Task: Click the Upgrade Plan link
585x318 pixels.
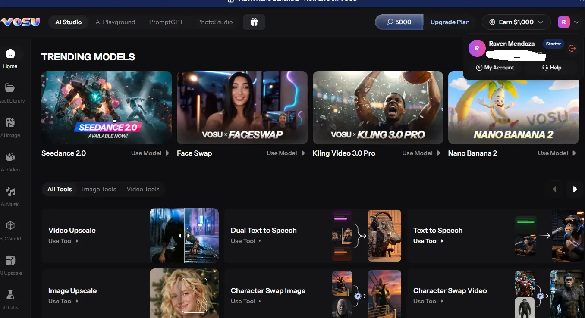Action: [450, 22]
